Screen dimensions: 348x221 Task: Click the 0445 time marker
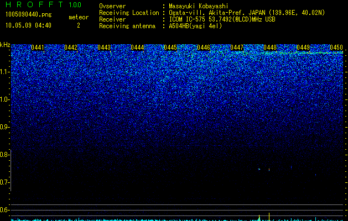170,48
